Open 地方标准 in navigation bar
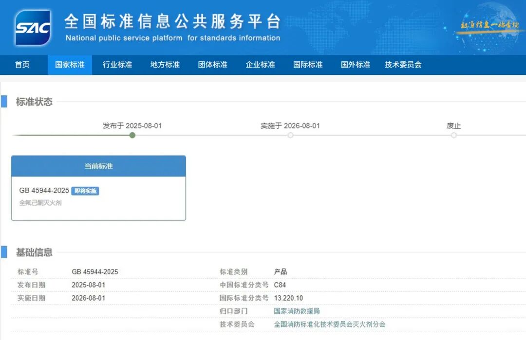 [165, 65]
